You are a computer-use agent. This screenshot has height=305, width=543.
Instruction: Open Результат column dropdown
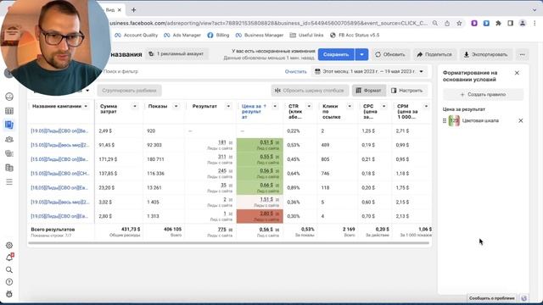click(228, 106)
